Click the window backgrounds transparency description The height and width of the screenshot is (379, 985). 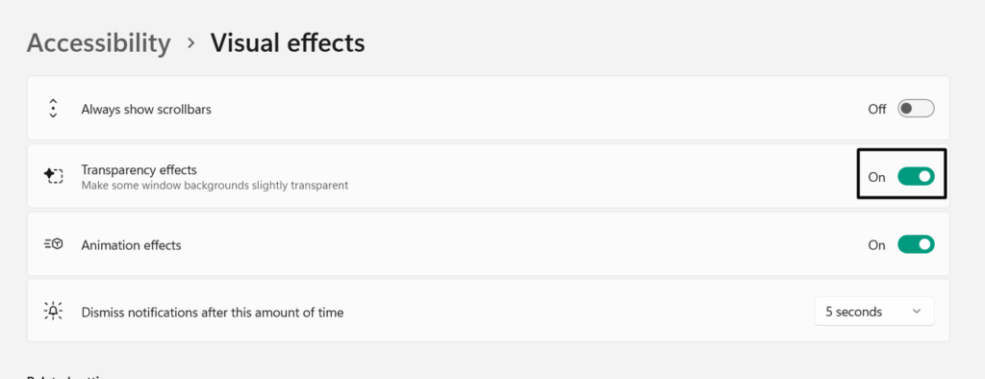(x=215, y=186)
